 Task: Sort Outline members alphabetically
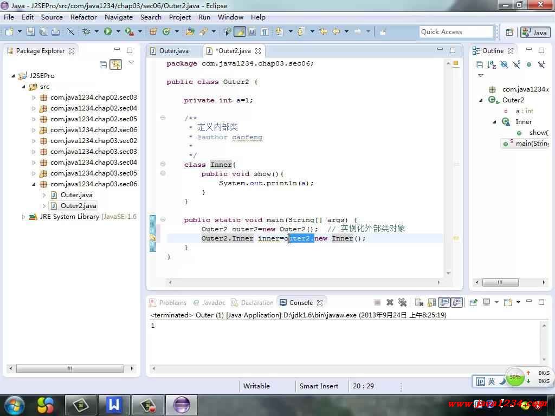pos(492,65)
